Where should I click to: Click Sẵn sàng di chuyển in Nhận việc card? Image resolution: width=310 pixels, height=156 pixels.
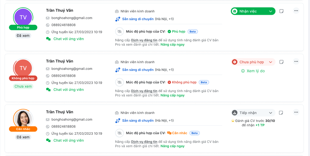pyautogui.click(x=138, y=19)
